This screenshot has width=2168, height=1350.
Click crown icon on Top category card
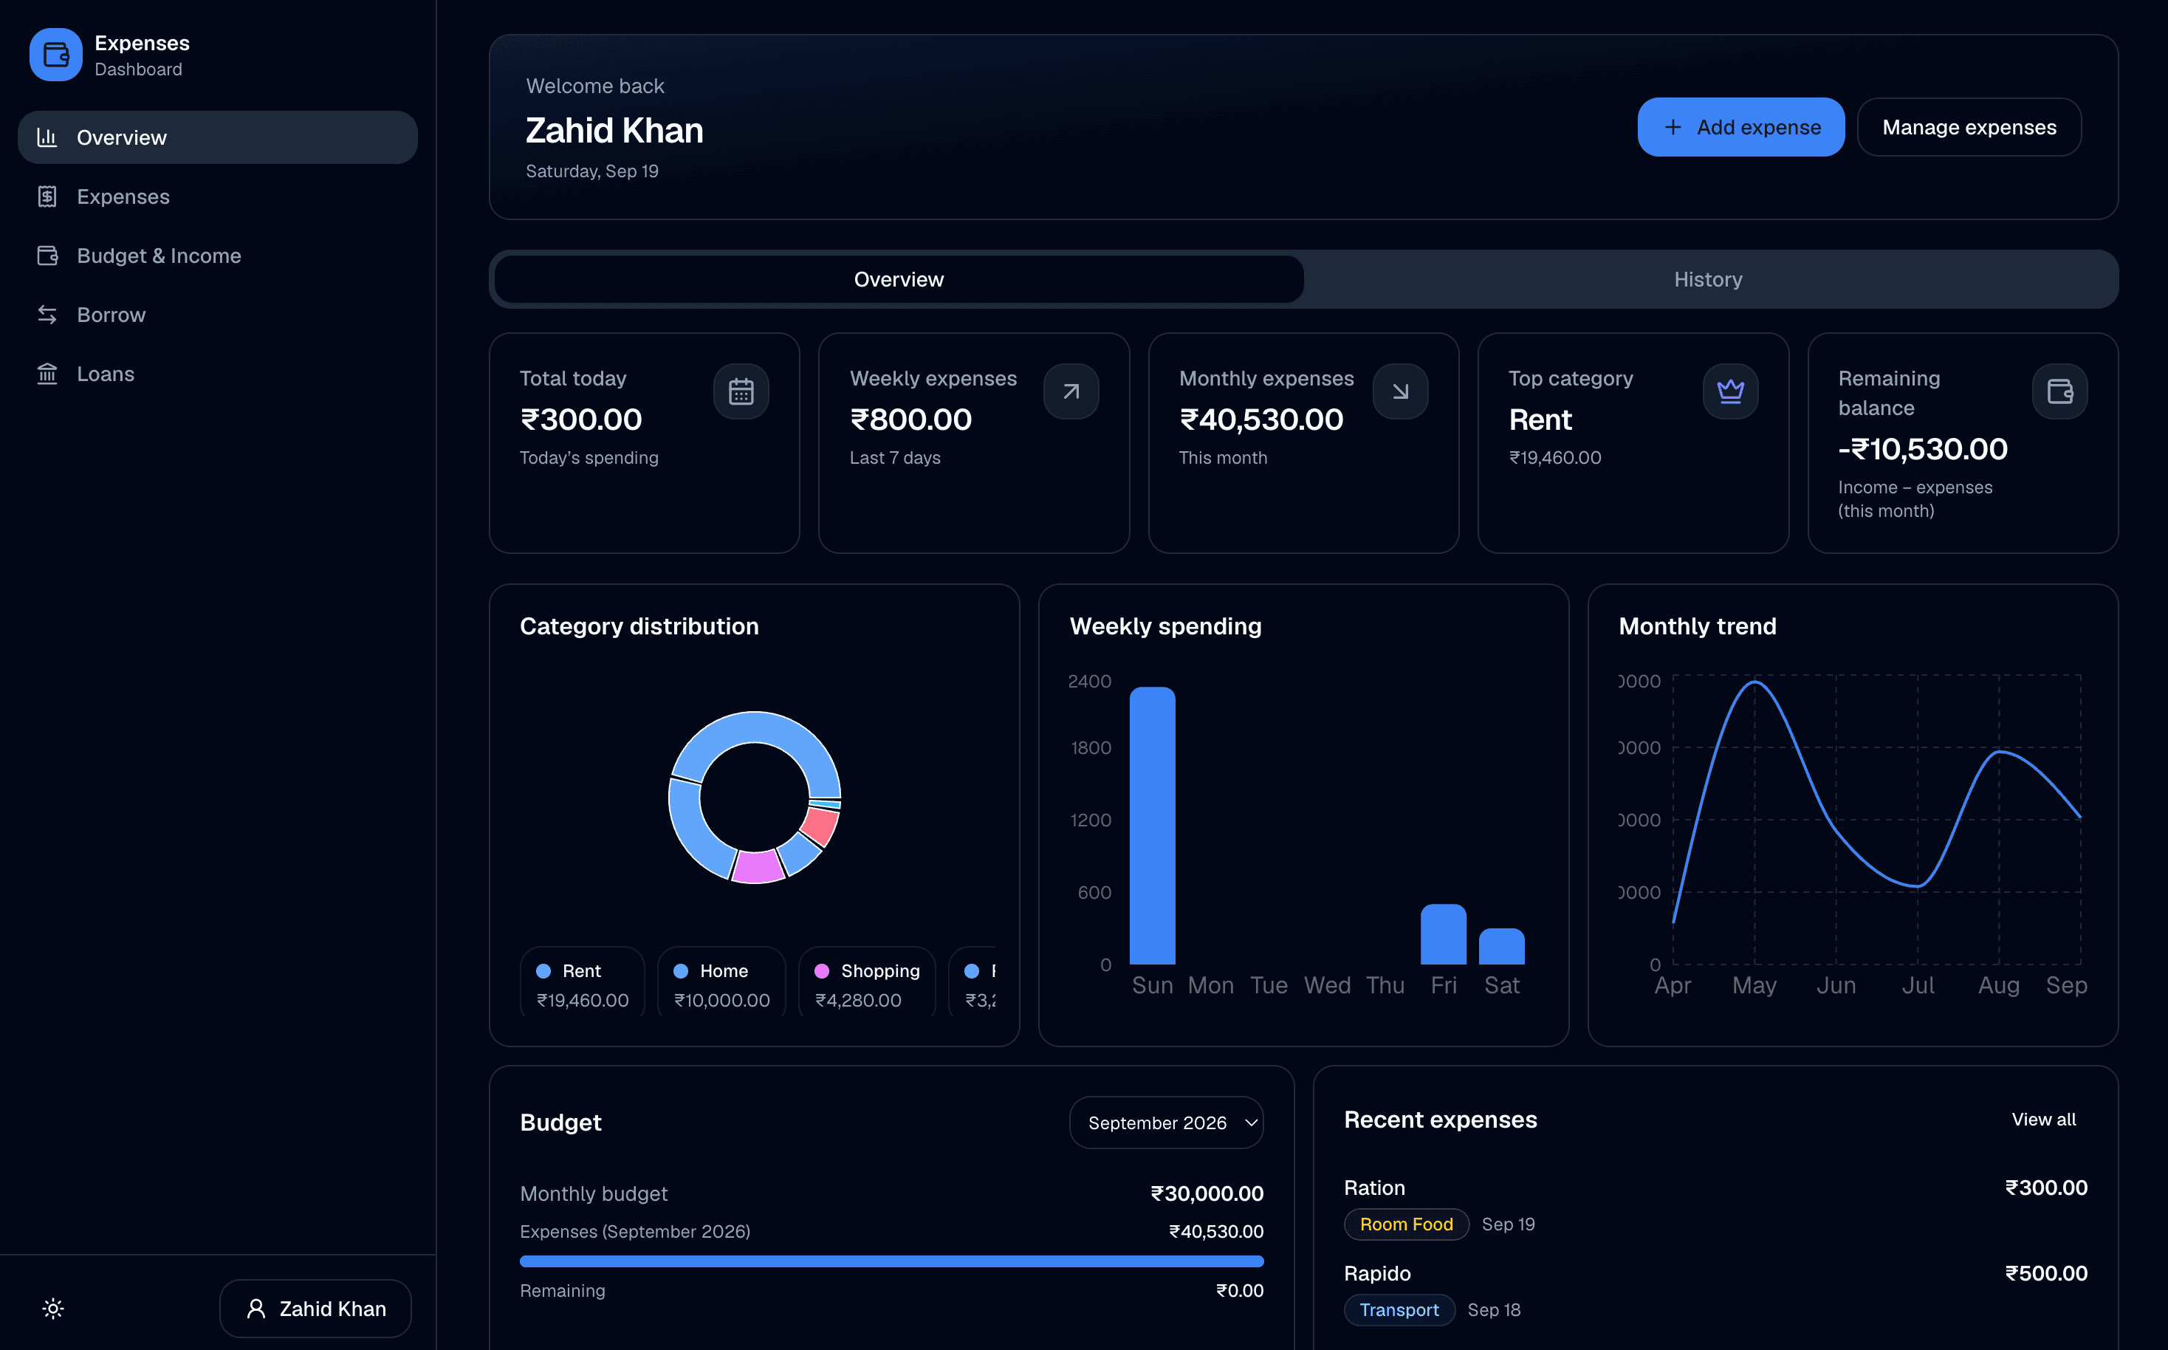click(x=1730, y=391)
